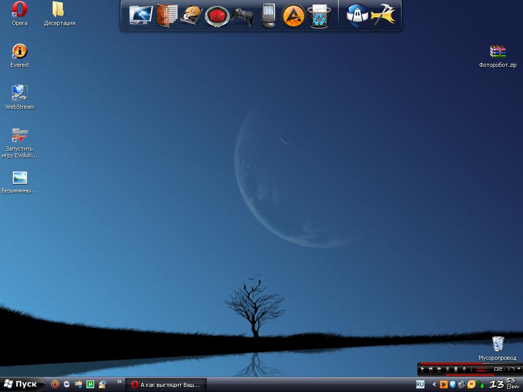Viewport: 523px width, 392px height.
Task: Open the Пуск start menu
Action: (x=20, y=384)
